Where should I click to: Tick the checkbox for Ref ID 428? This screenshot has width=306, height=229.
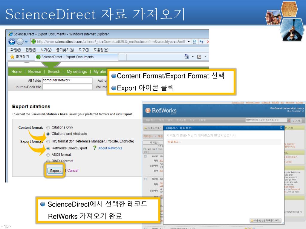[145, 179]
